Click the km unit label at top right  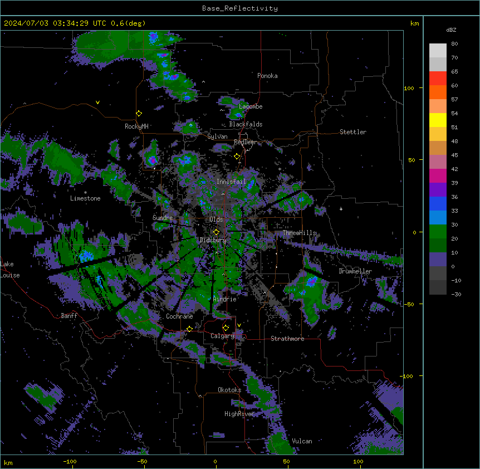pos(415,23)
